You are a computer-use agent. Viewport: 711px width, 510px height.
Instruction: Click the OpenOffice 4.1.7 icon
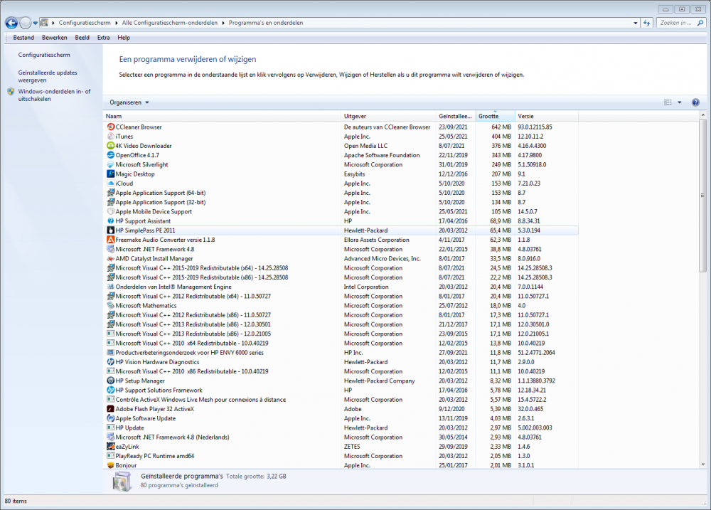point(110,155)
